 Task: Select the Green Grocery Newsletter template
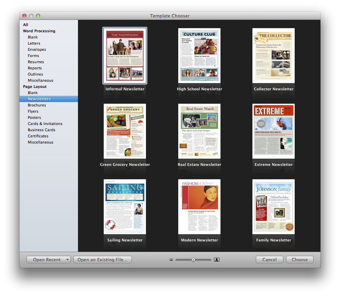click(x=125, y=131)
